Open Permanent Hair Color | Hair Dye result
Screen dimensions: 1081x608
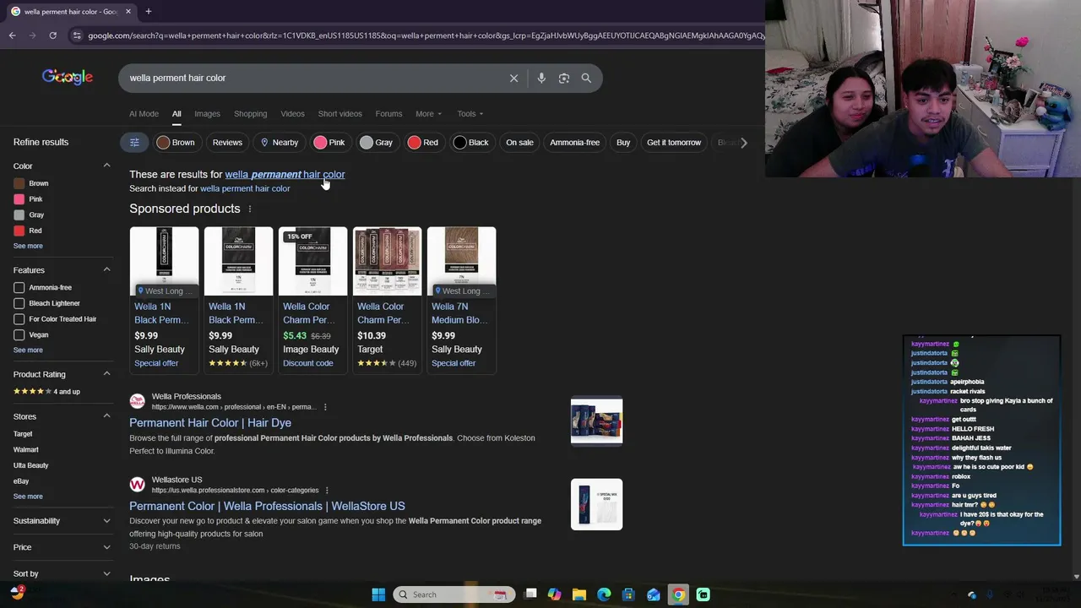210,422
